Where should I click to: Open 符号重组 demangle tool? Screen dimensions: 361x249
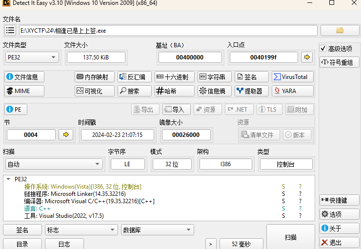[x=339, y=62]
